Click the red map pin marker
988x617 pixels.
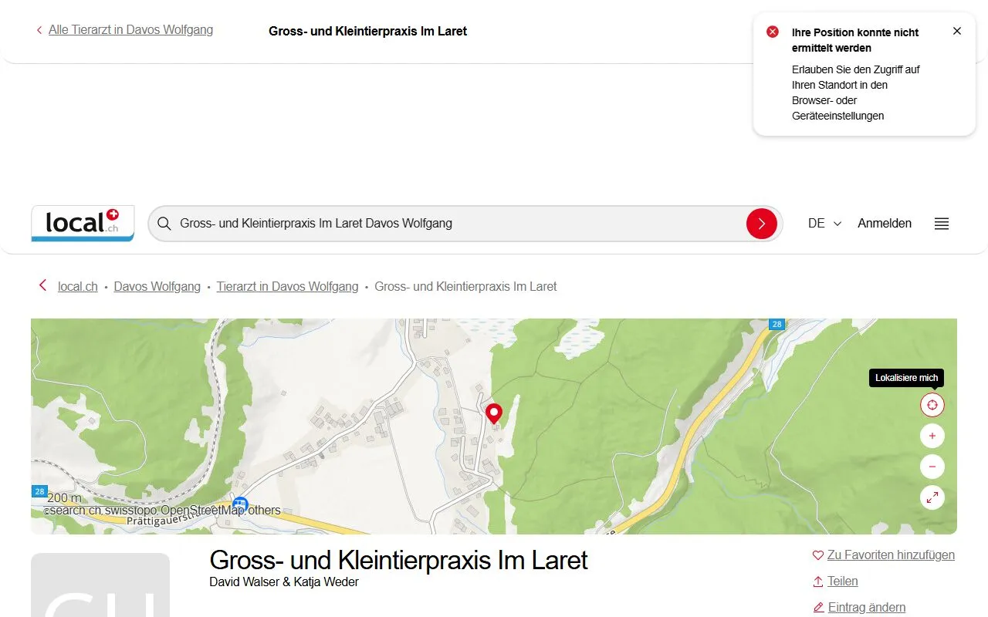point(494,413)
